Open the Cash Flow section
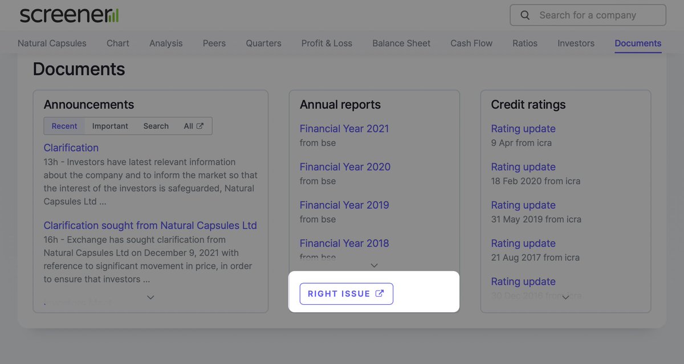The width and height of the screenshot is (684, 364). pos(471,43)
